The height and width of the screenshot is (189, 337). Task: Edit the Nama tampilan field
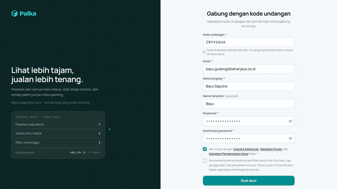tap(249, 104)
